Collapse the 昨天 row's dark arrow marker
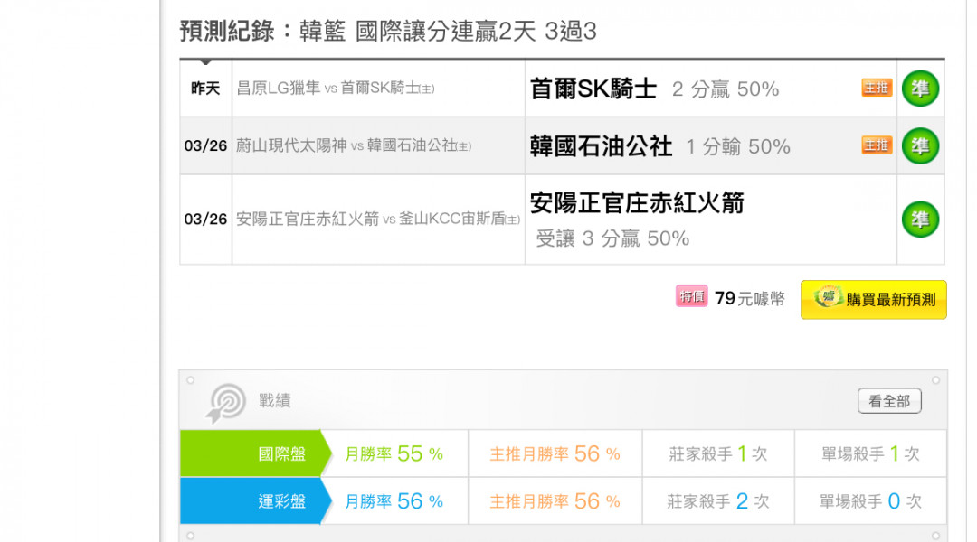Screen dimensions: 977x542 205,62
